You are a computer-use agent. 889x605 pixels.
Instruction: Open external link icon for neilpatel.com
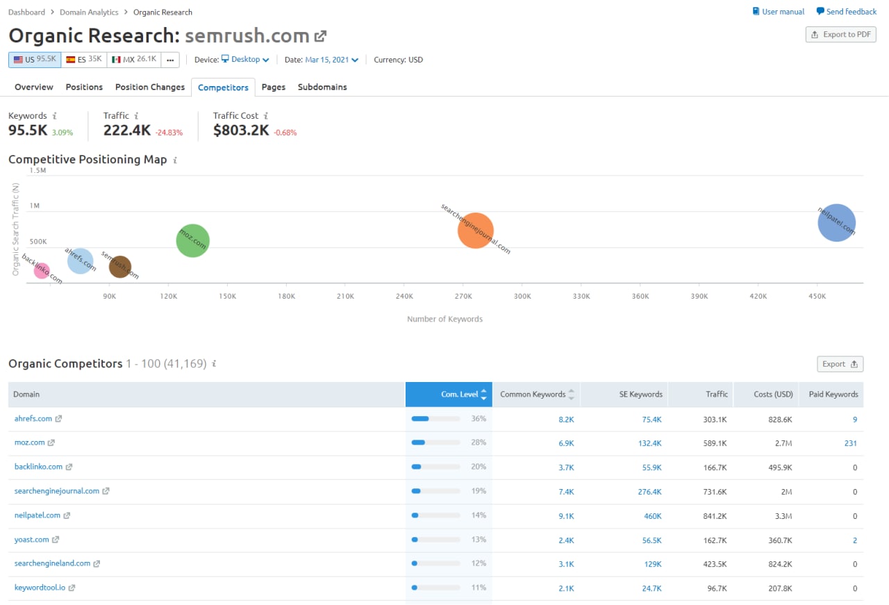point(67,515)
